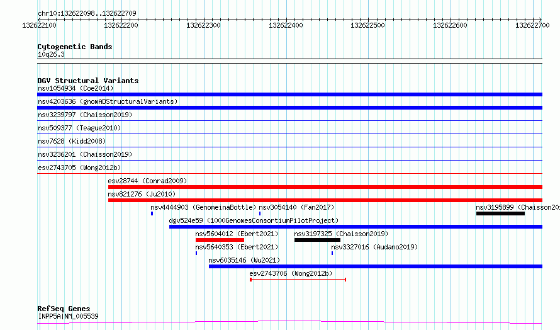The image size is (560, 330).
Task: Click the esv2743706 (Wong2012b) label
Action: [x=291, y=273]
